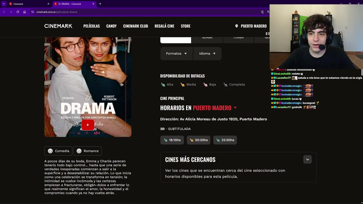Go forward in the browser
This screenshot has height=204, width=363.
pyautogui.click(x=11, y=12)
